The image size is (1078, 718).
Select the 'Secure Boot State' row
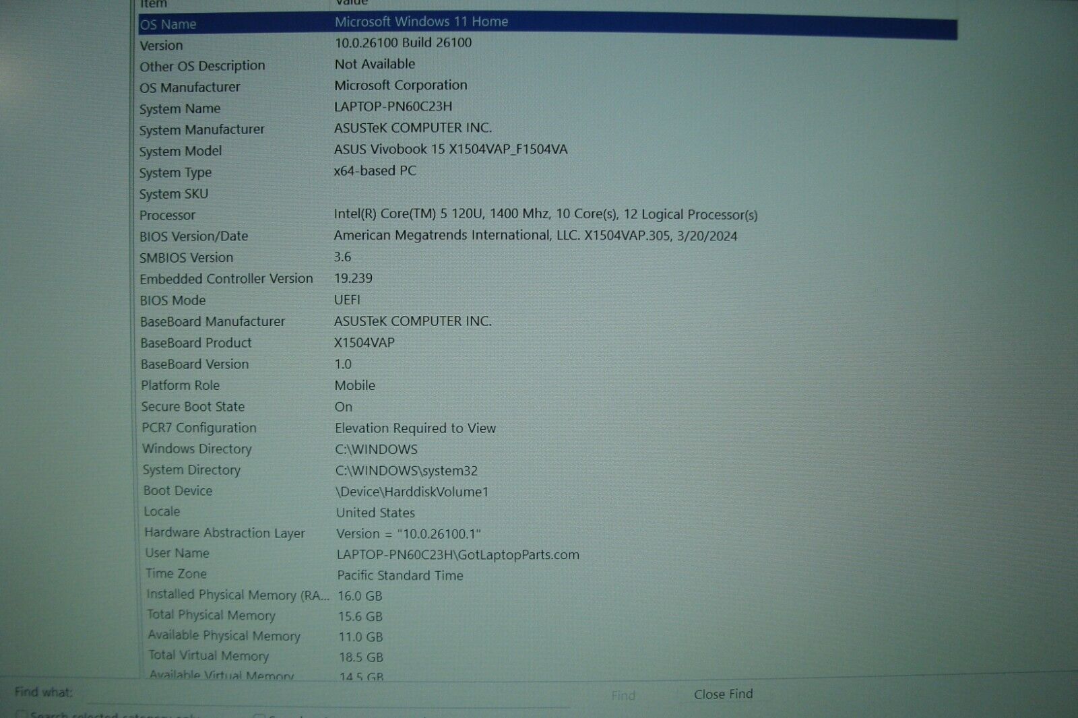193,407
